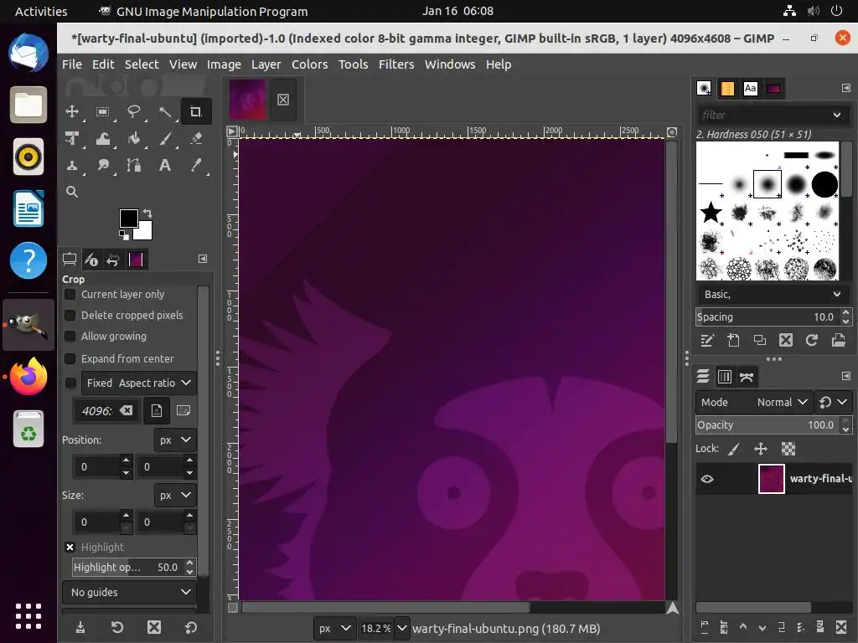The image size is (858, 643).
Task: Select the Unified Transform tool
Action: pos(72,138)
